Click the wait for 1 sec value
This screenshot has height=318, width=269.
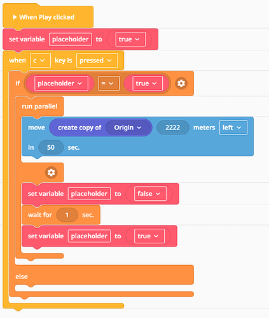click(x=67, y=215)
